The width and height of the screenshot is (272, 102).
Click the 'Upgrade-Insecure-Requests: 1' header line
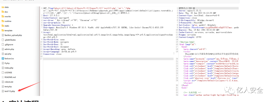(58, 25)
